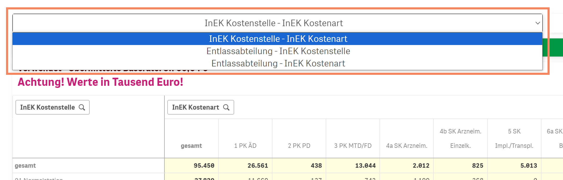Select the cell showing 26.561
Image resolution: width=563 pixels, height=180 pixels.
click(258, 166)
